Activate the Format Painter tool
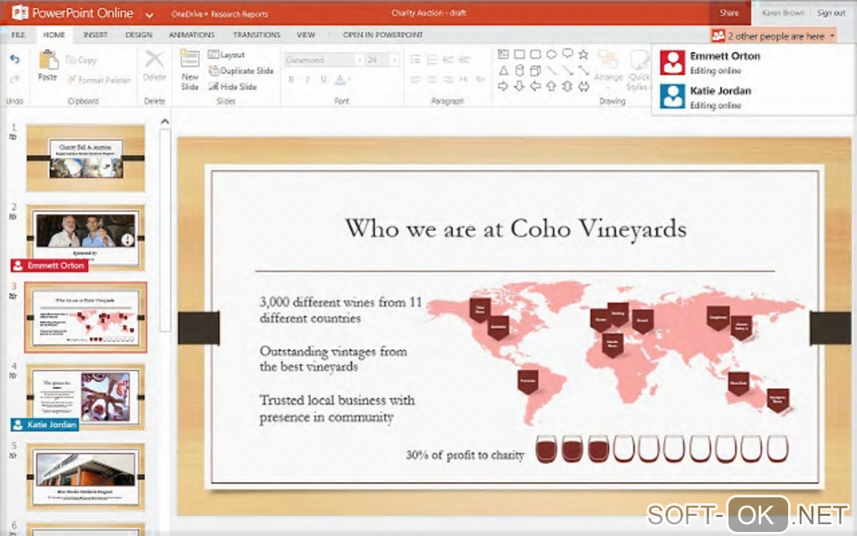This screenshot has width=857, height=536. (x=99, y=80)
